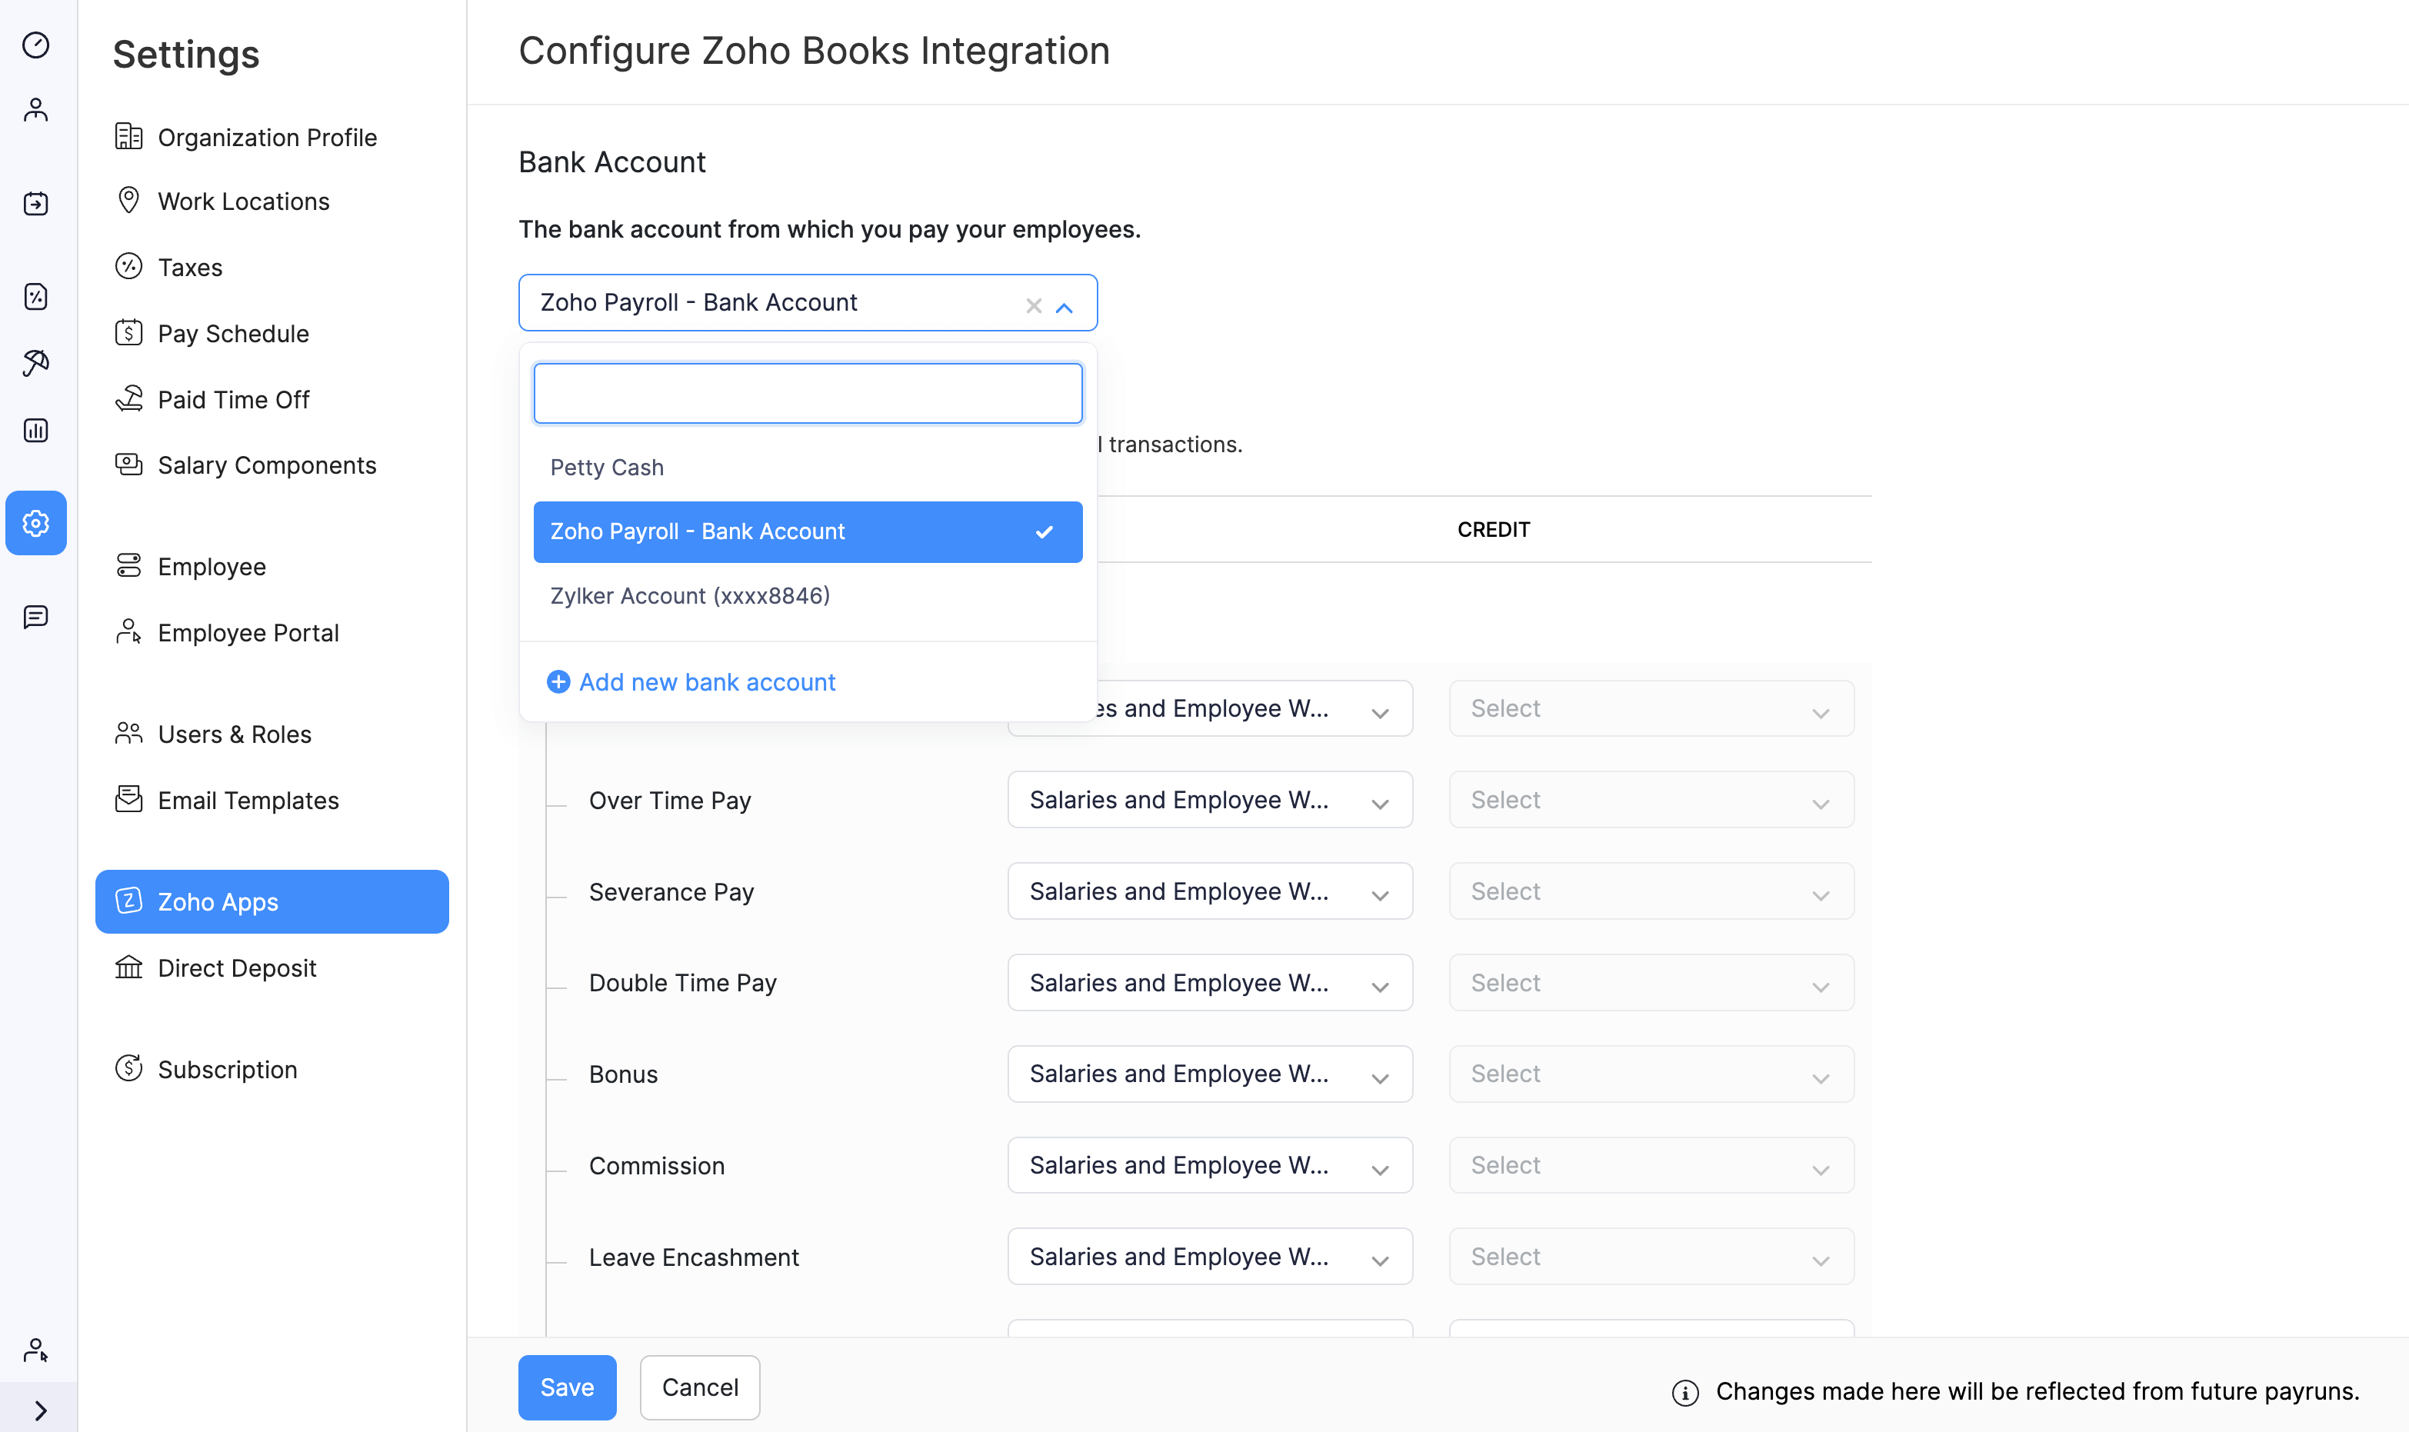2409x1432 pixels.
Task: Collapse the Bank Account dropdown chevron
Action: tap(1065, 308)
